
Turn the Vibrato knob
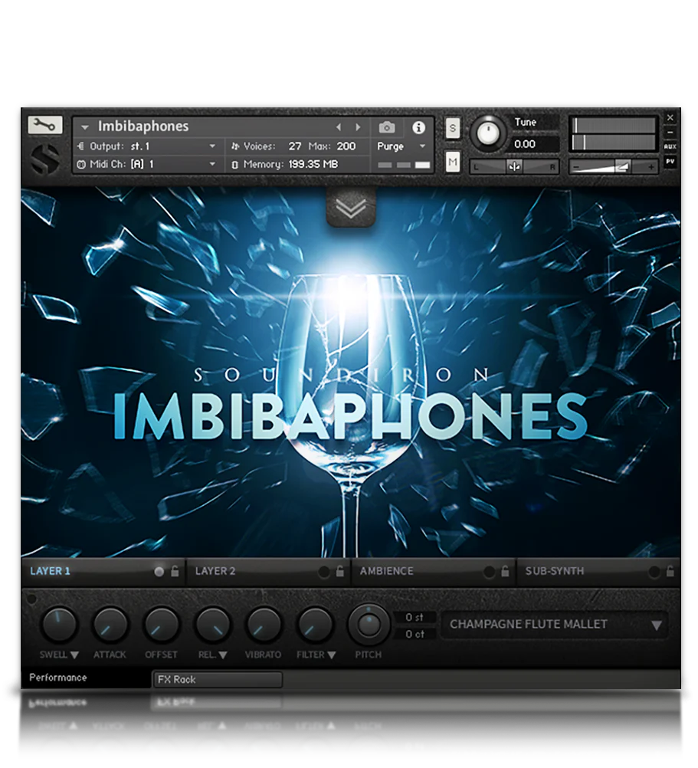(x=263, y=626)
